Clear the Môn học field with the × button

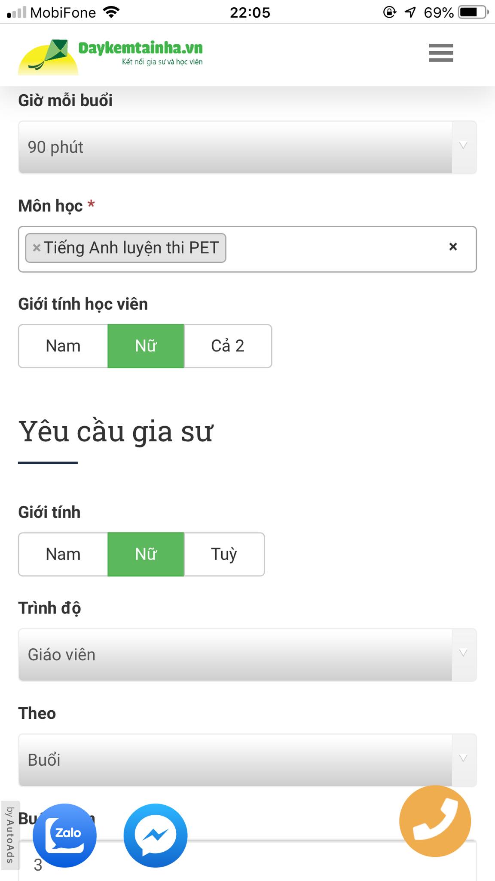pos(452,247)
